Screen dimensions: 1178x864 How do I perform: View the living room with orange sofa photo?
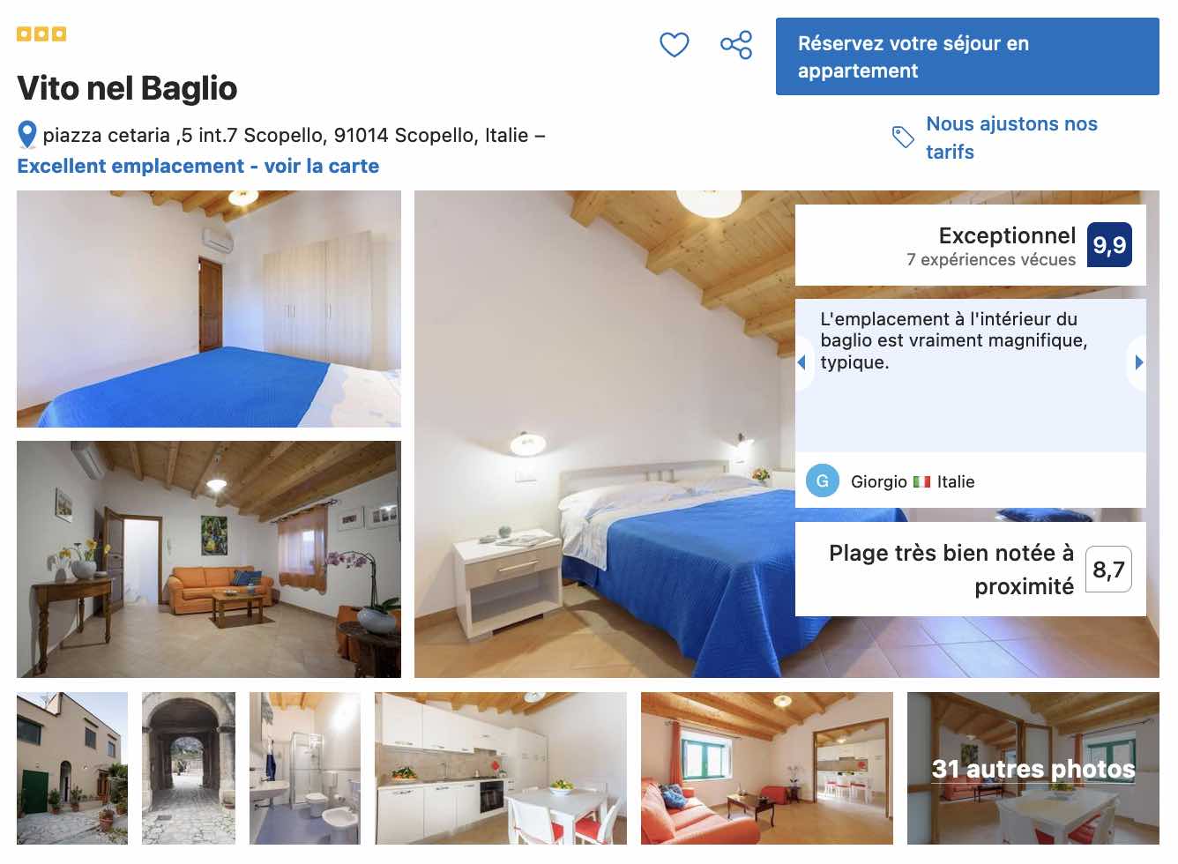(209, 559)
